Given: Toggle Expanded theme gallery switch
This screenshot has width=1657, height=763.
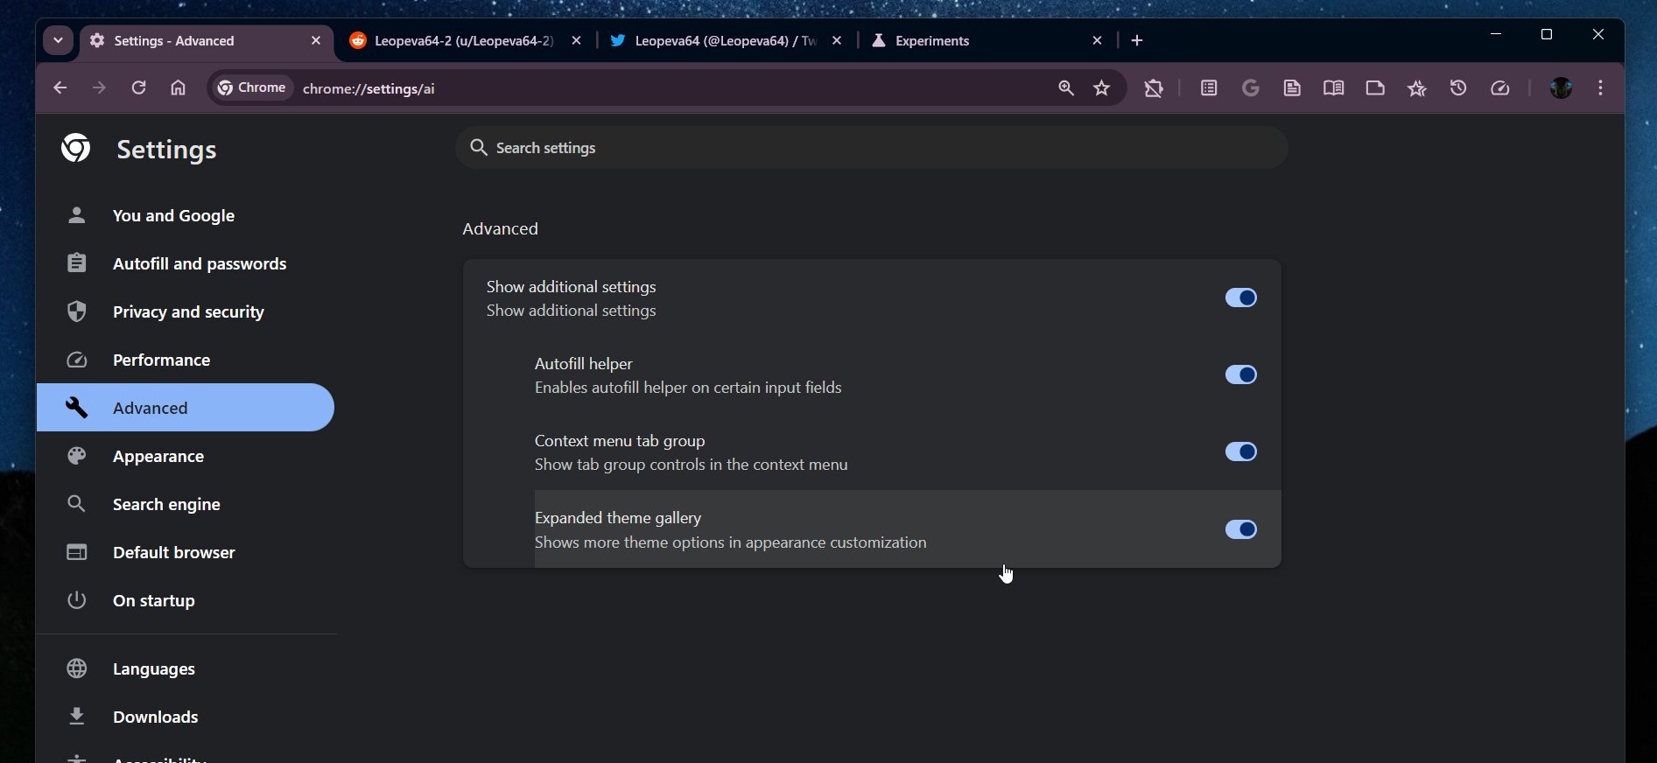Looking at the screenshot, I should (x=1240, y=529).
